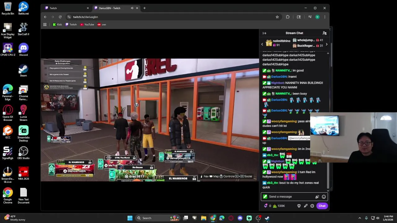This screenshot has width=397, height=223.
Task: Open Task View on taskbar
Action: (185, 218)
